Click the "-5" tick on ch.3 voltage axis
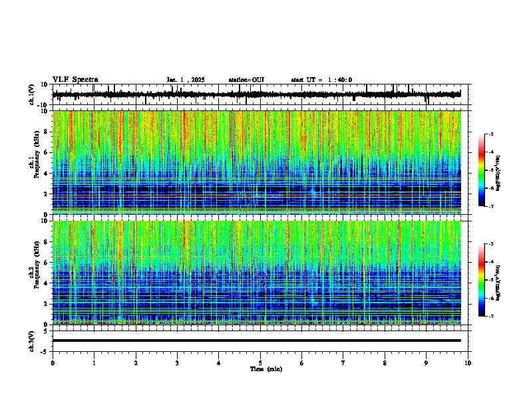 (45, 352)
